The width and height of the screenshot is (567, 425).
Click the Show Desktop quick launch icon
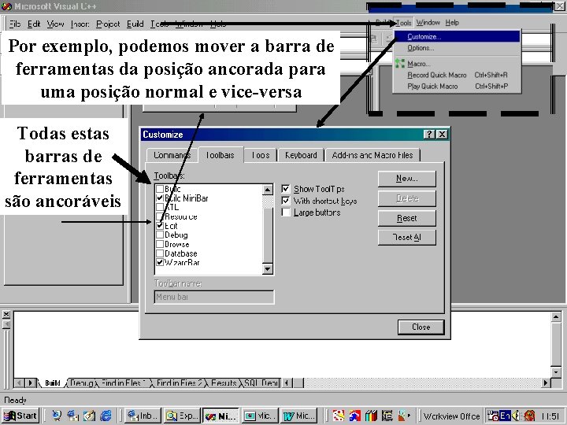click(x=57, y=416)
